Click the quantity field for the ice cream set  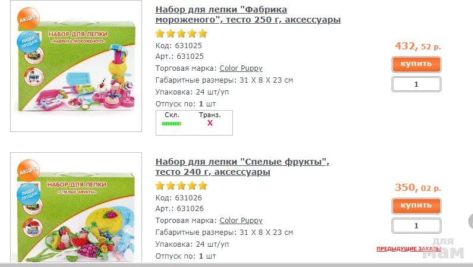pos(417,84)
